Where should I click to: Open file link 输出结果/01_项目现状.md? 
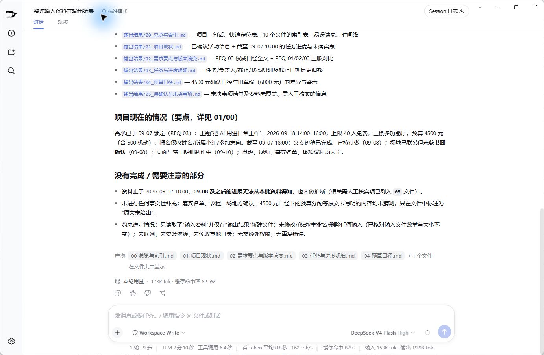152,47
